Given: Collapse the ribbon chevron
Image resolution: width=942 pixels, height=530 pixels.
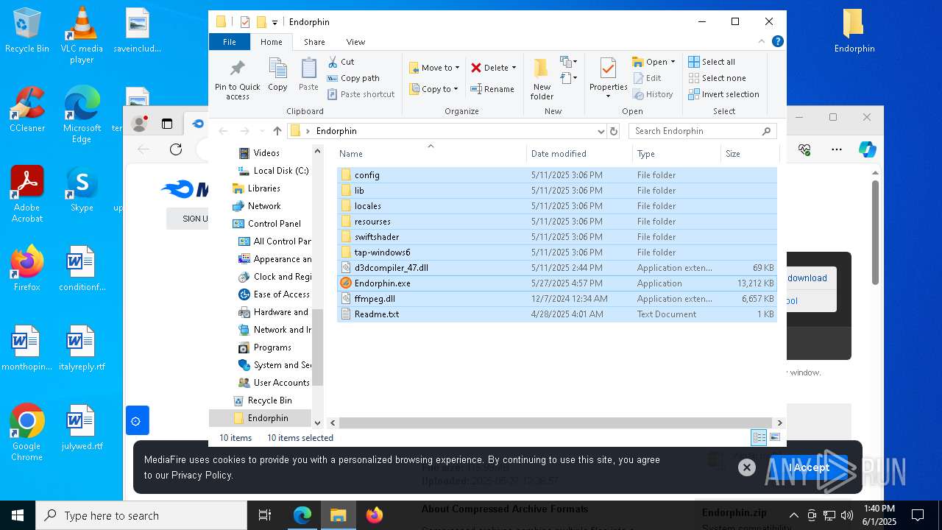Looking at the screenshot, I should click(762, 42).
